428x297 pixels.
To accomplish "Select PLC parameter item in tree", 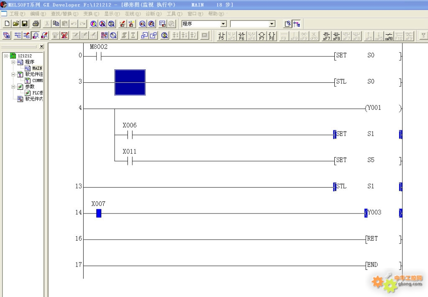I will [x=37, y=93].
